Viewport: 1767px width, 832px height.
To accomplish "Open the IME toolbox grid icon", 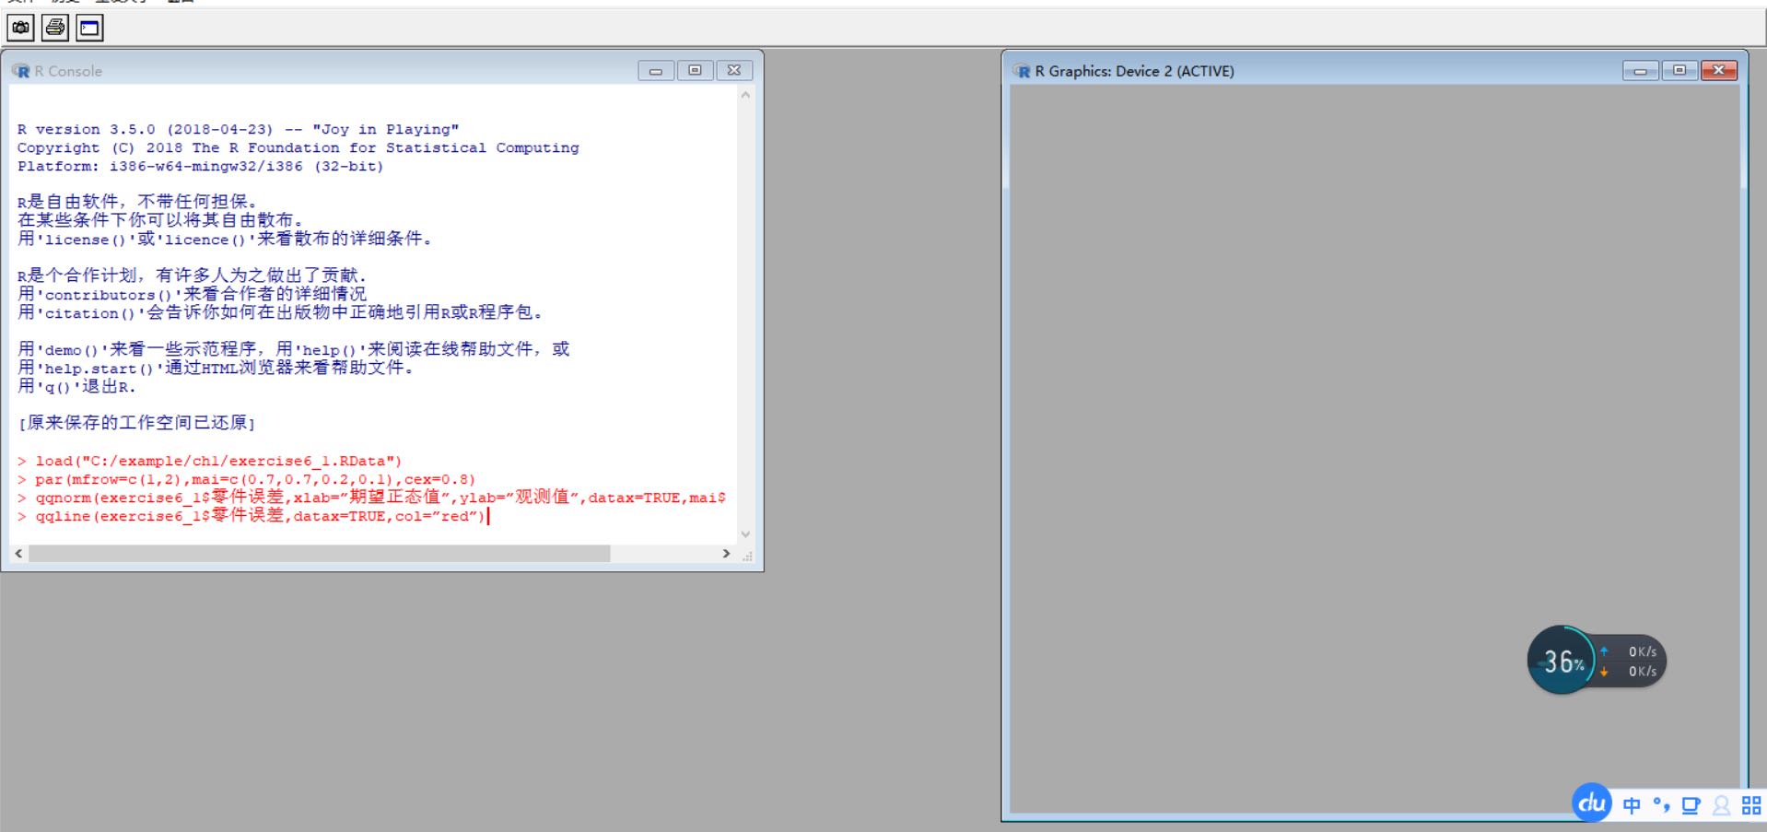I will point(1751,806).
